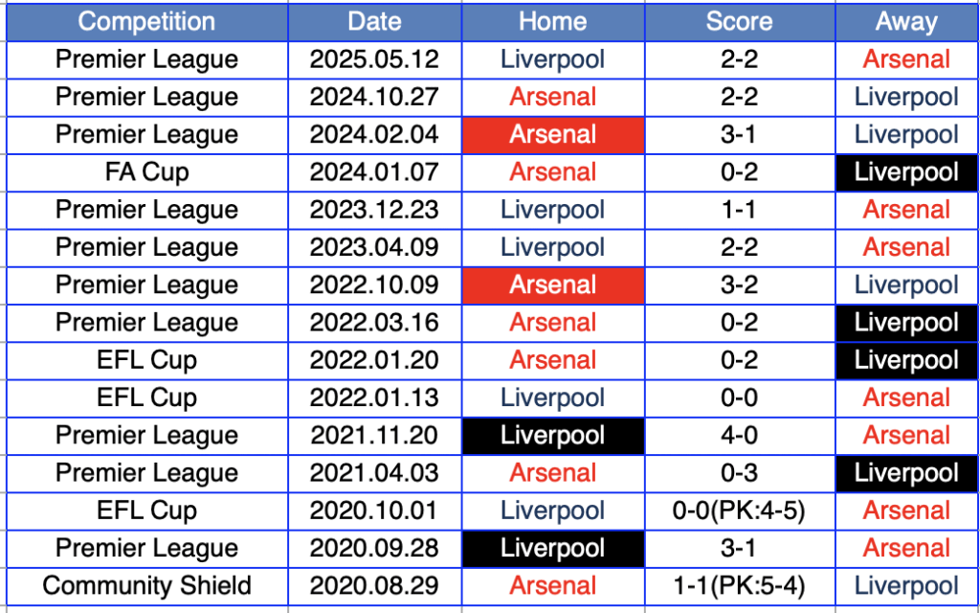Screen dimensions: 980x613
Task: Click black-filled Liverpool home cell for 2021.11.20
Action: point(553,436)
